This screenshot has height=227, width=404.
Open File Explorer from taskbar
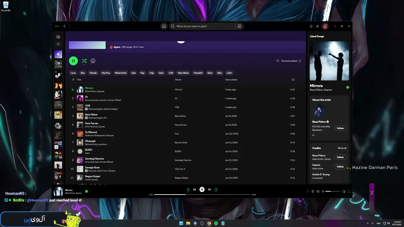point(188,223)
